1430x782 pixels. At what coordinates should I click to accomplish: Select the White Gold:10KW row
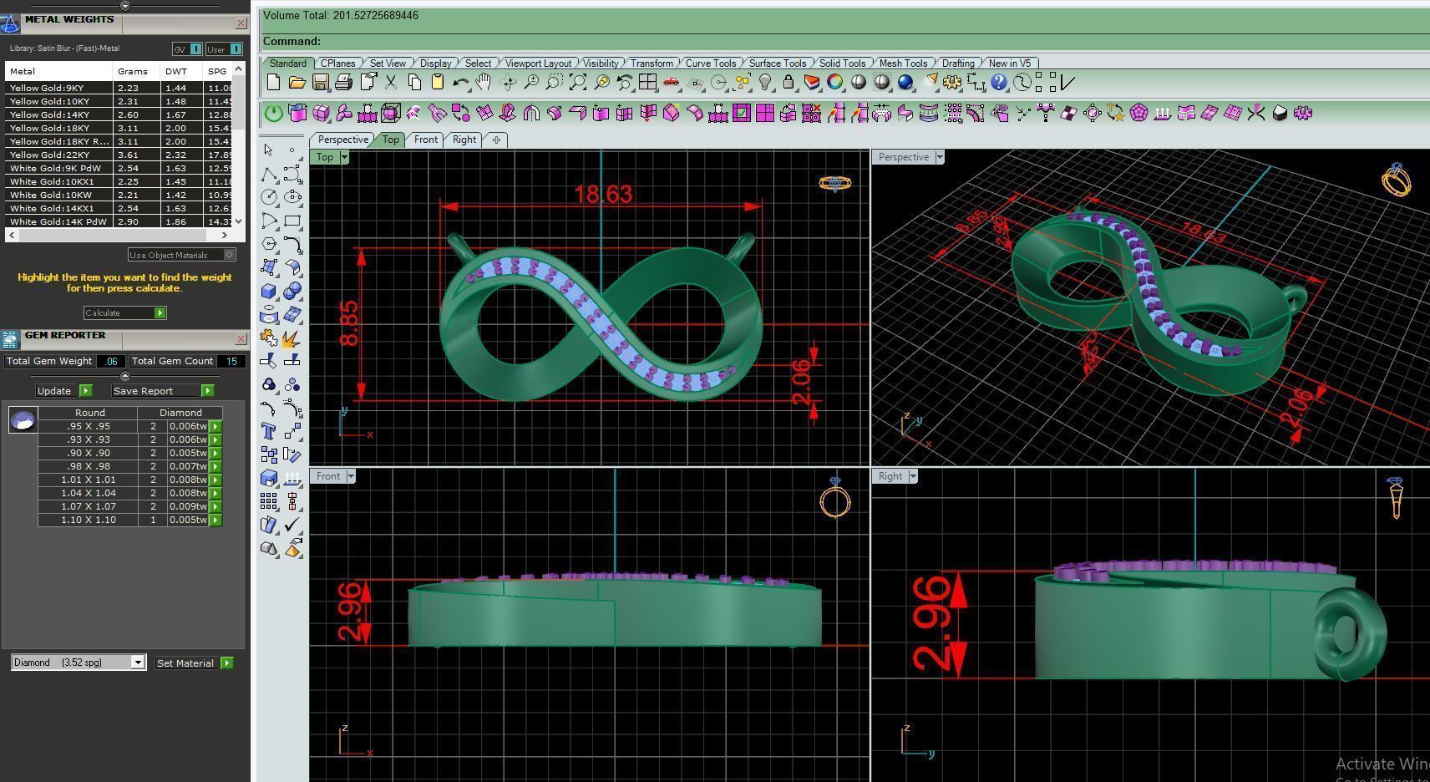pyautogui.click(x=119, y=195)
